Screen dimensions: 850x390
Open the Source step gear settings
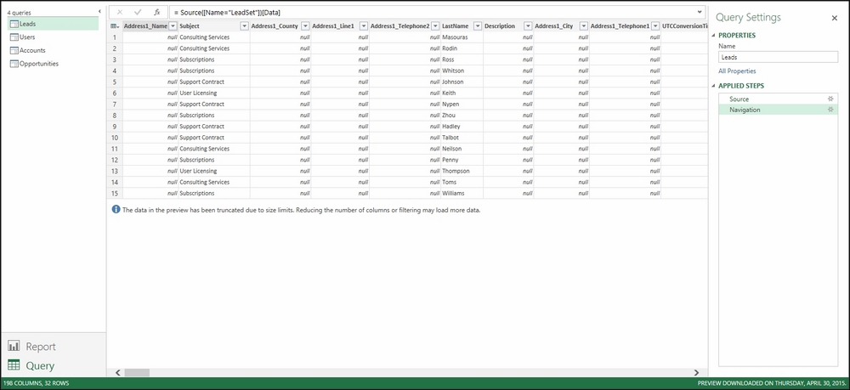pyautogui.click(x=830, y=99)
